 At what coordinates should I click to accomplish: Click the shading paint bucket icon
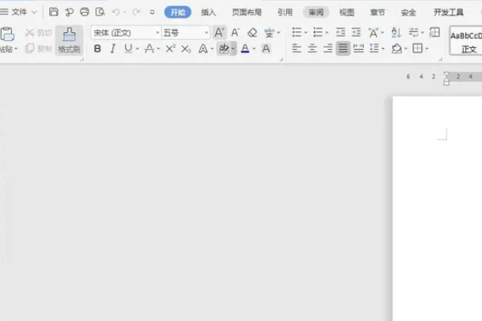tap(397, 48)
